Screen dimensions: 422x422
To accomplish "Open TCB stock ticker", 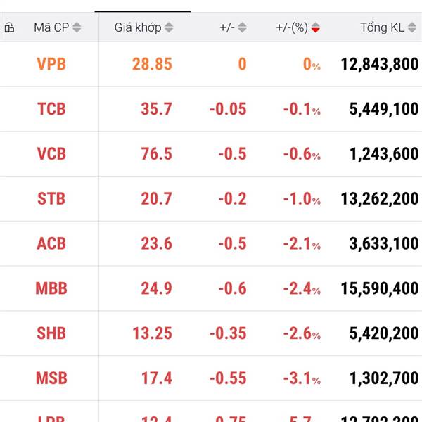I will (x=51, y=109).
